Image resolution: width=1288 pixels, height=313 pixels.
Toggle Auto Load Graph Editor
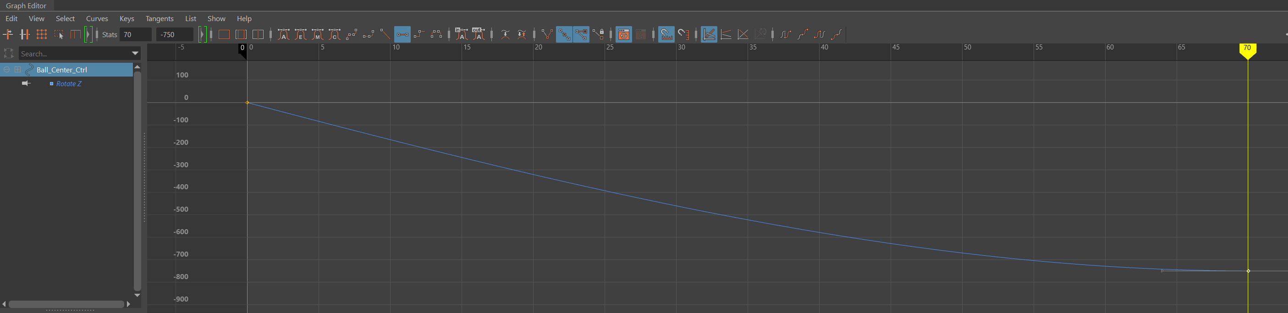point(623,34)
